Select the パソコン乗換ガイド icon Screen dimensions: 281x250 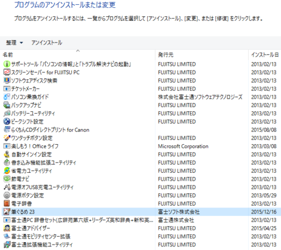[7, 97]
